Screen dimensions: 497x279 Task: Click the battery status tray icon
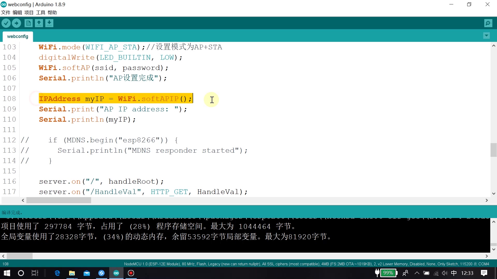[426, 273]
